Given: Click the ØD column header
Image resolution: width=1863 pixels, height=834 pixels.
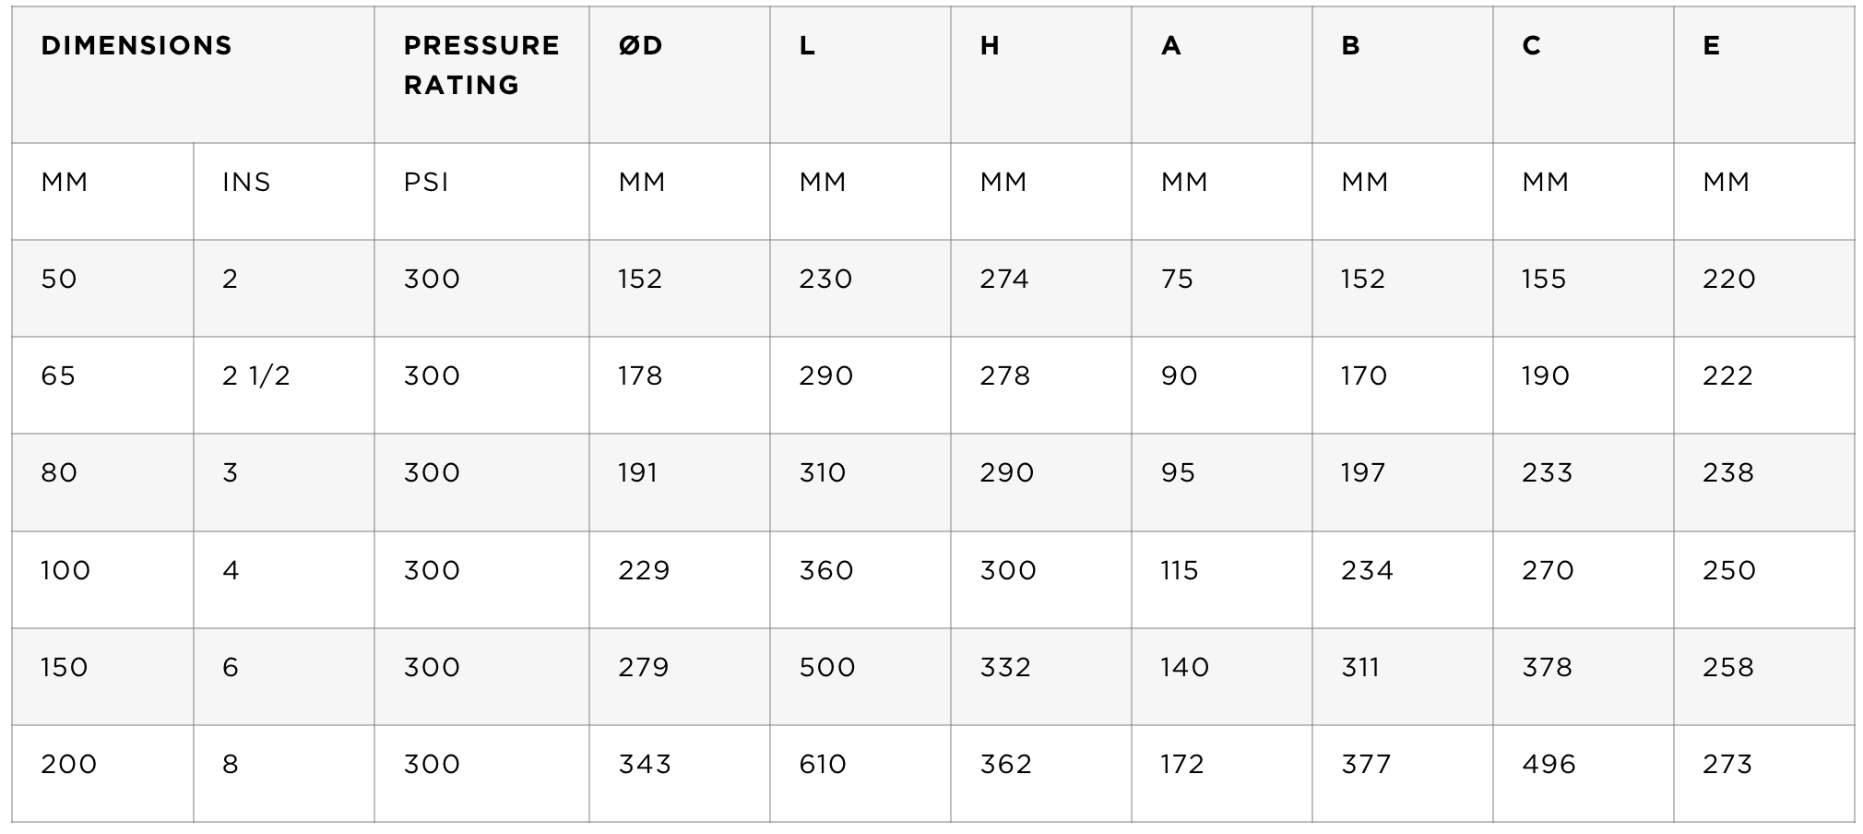Looking at the screenshot, I should coord(679,75).
